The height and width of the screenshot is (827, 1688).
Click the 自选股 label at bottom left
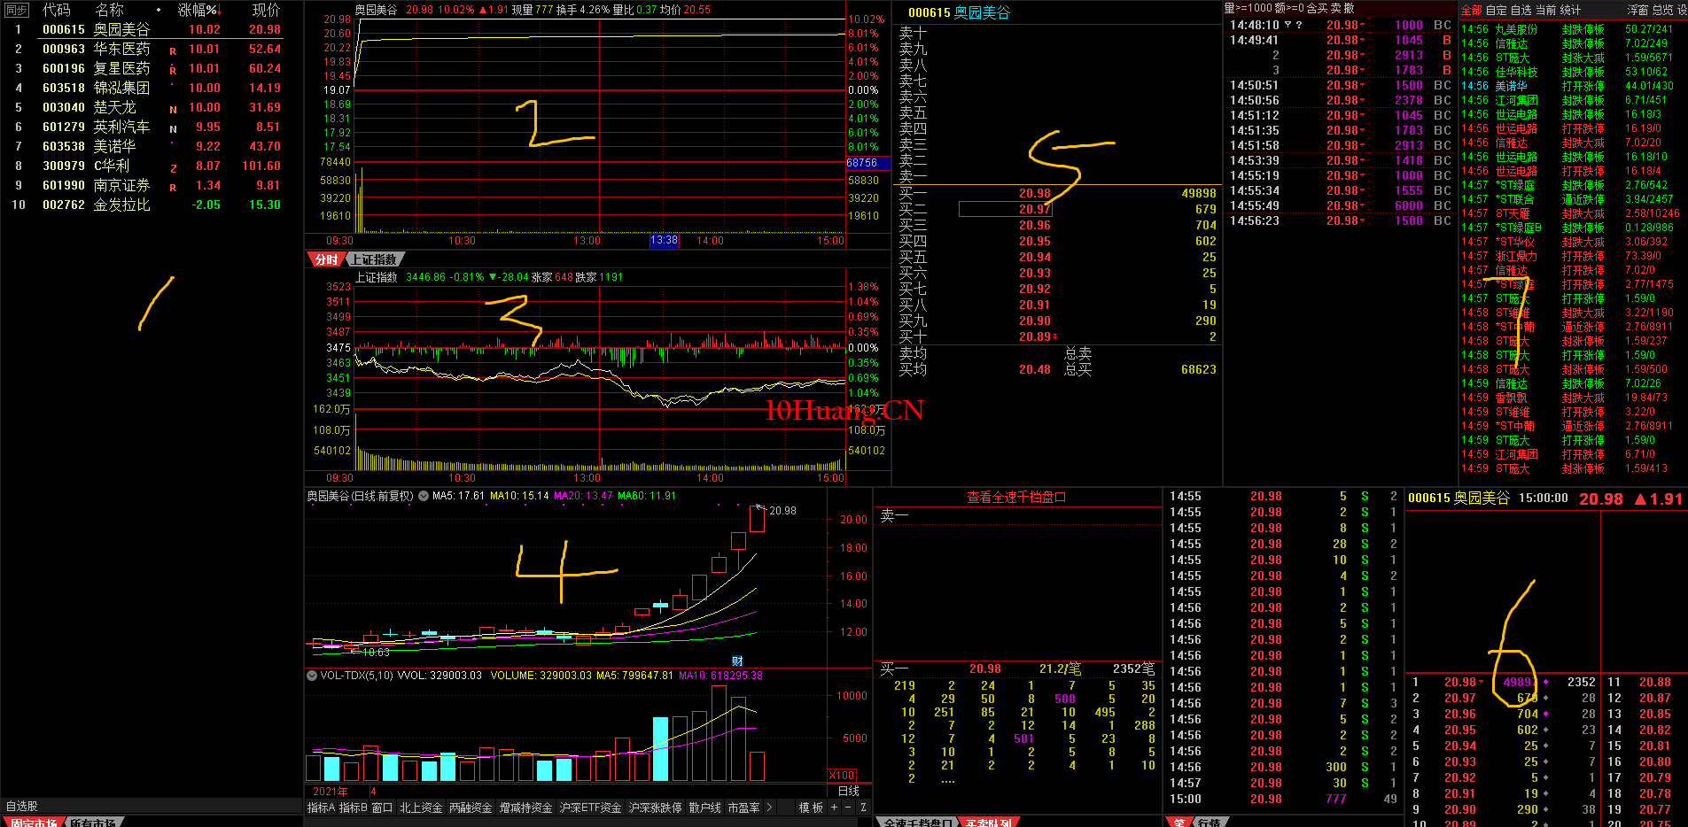click(22, 806)
